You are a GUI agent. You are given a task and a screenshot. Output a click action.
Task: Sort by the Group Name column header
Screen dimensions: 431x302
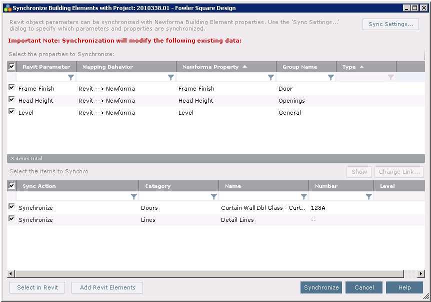[x=306, y=67]
